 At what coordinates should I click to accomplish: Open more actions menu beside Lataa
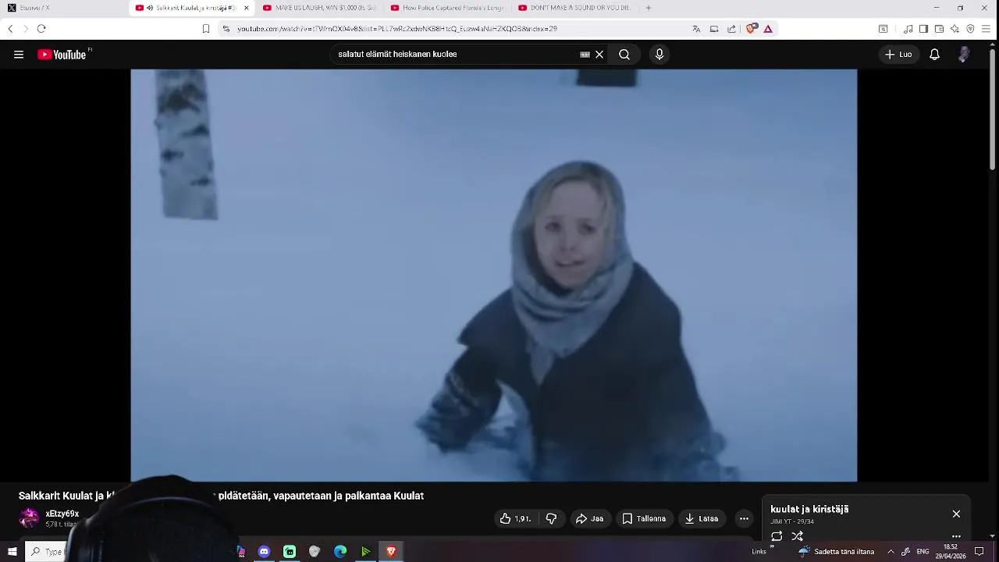pos(744,518)
